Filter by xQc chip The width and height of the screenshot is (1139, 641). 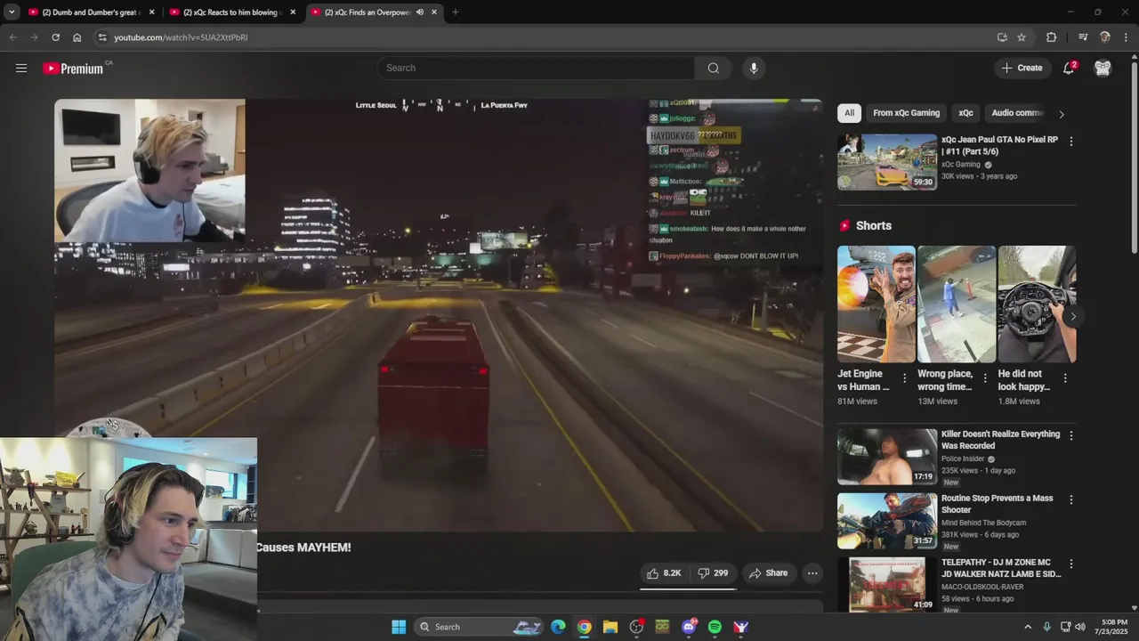[965, 113]
